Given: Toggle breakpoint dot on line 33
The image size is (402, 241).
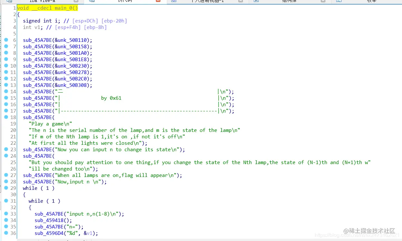Looking at the screenshot, I should coord(6,214).
